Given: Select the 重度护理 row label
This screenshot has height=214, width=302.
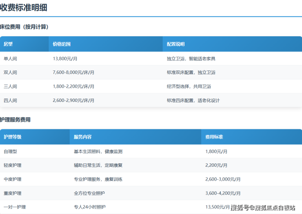Looking at the screenshot, I should (13, 193).
